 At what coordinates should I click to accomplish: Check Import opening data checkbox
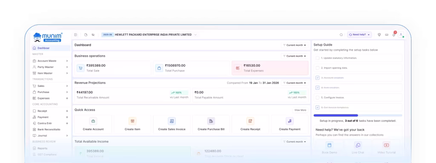click(x=318, y=68)
